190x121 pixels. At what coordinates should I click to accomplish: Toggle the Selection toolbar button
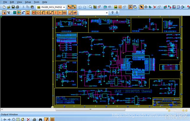point(69,7)
